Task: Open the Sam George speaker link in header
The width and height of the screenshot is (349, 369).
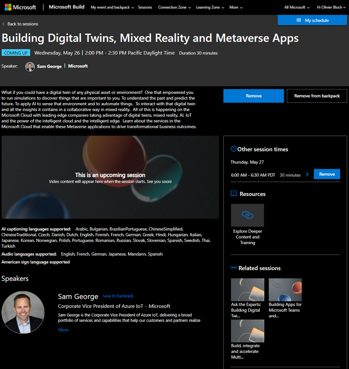Action: (x=49, y=66)
